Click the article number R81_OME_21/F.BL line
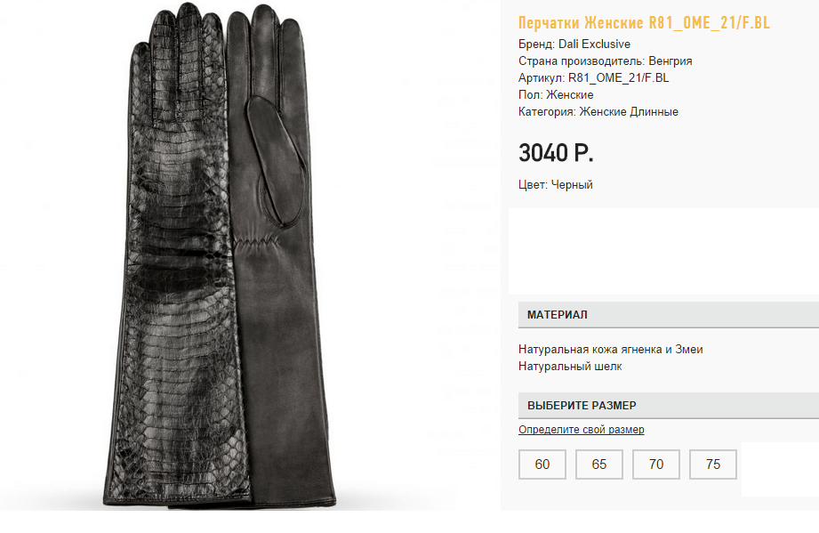 coord(593,78)
